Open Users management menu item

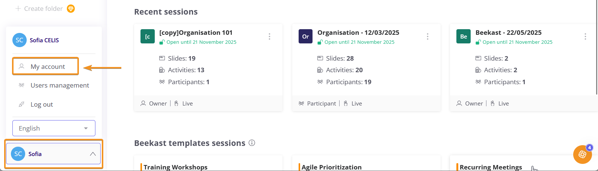point(59,85)
